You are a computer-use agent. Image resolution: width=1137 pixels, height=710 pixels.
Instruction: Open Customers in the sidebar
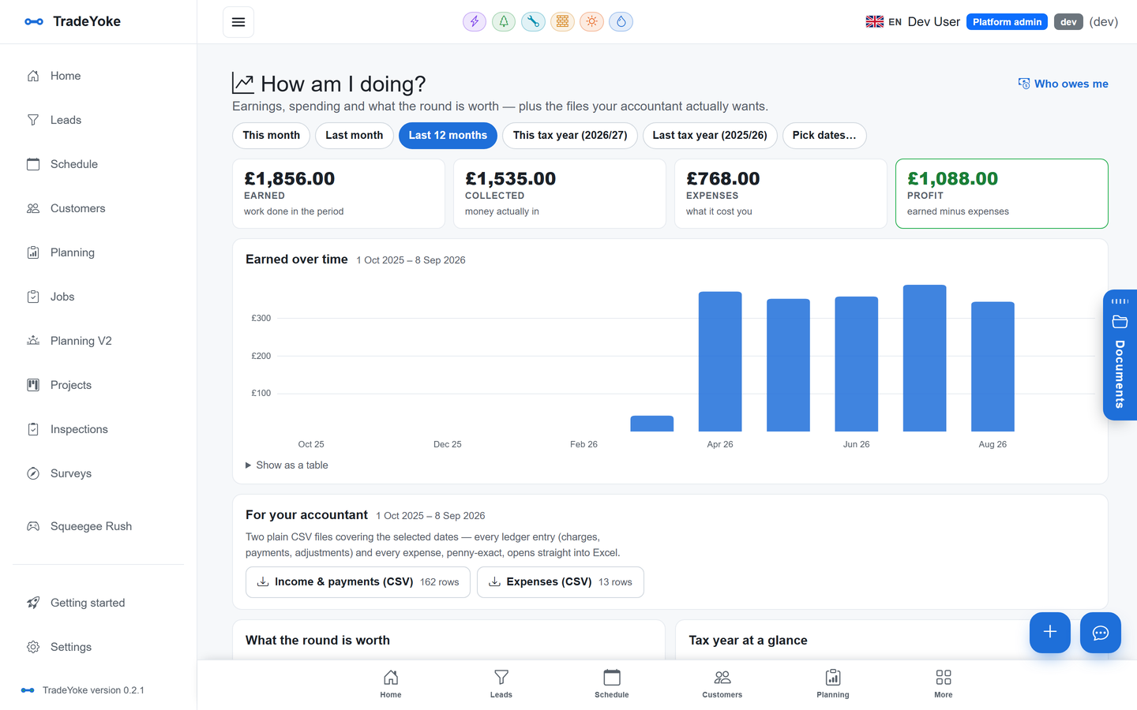pos(98,208)
